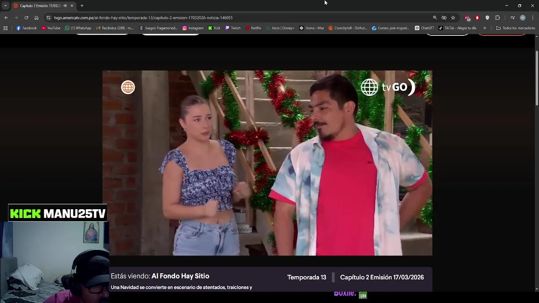Open the ChatGPT bookmark

pyautogui.click(x=424, y=28)
